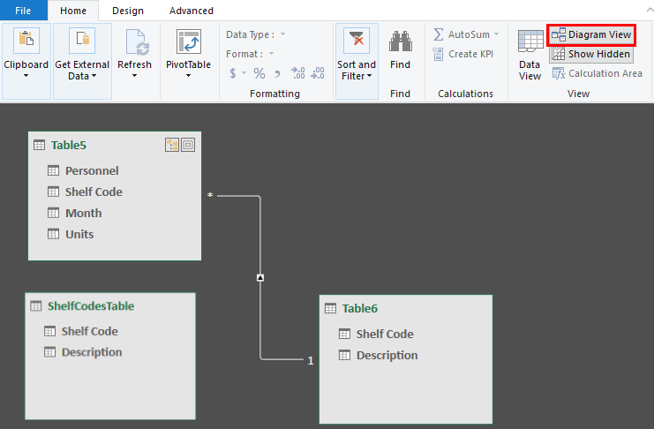The width and height of the screenshot is (654, 429).
Task: Click the percent format icon
Action: point(259,73)
